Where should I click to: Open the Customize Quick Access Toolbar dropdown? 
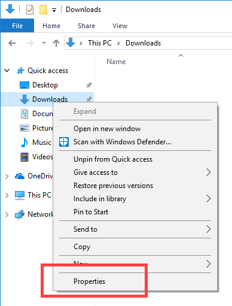click(x=54, y=10)
